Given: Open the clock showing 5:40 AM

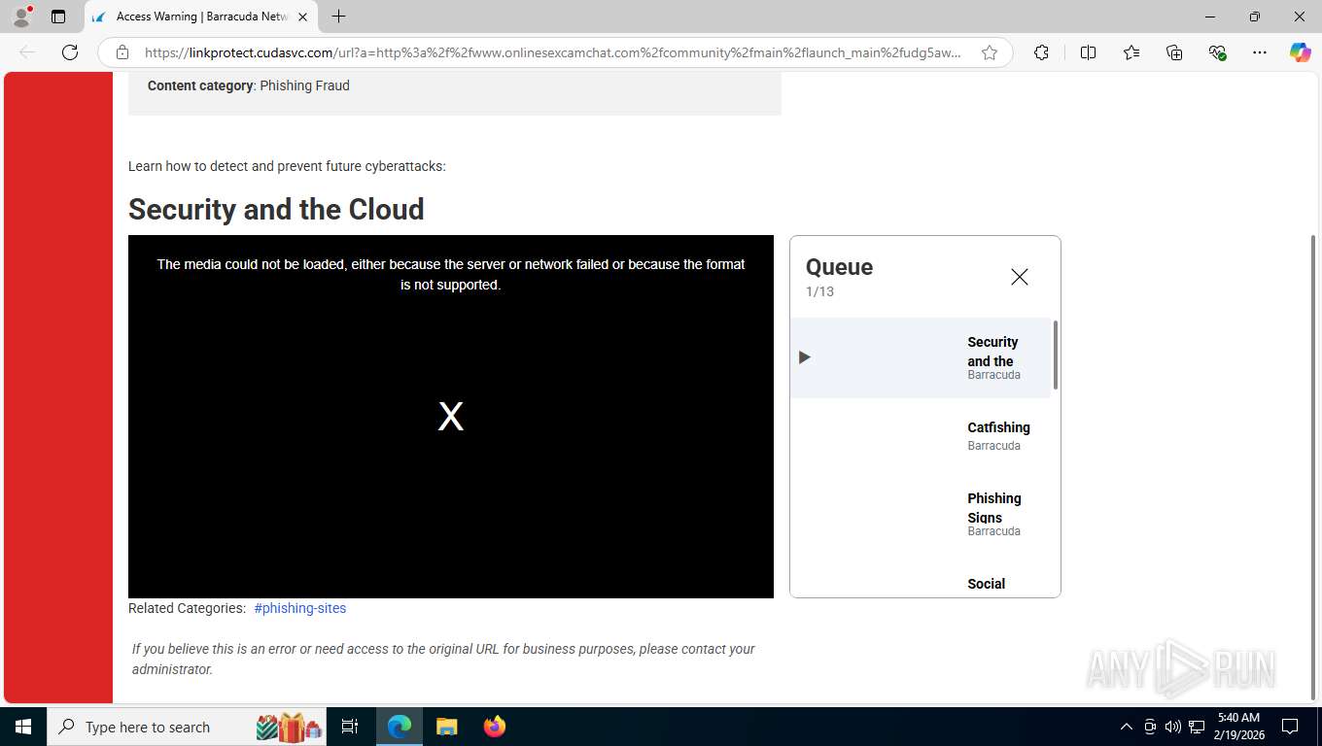Looking at the screenshot, I should point(1238,727).
